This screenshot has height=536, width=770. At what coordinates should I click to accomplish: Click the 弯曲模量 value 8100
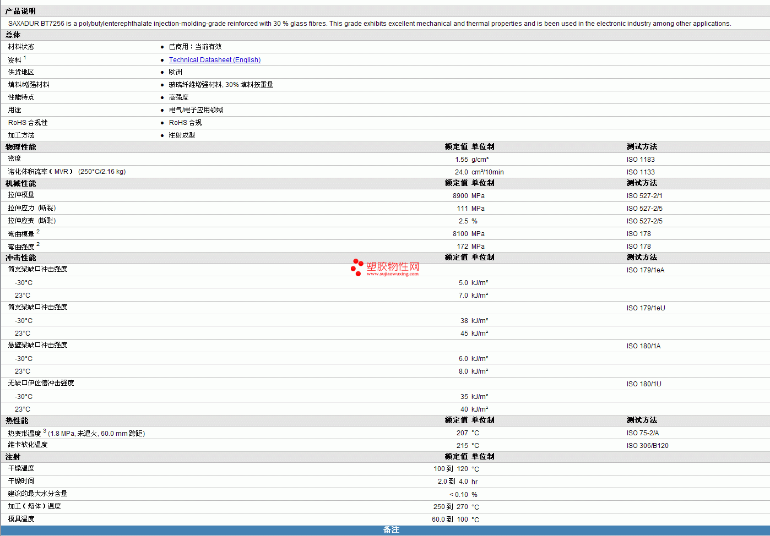[x=460, y=234]
